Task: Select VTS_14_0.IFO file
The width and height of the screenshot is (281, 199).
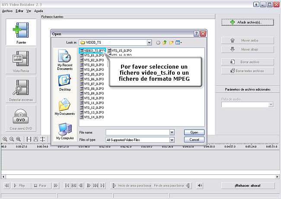Action: 92,117
